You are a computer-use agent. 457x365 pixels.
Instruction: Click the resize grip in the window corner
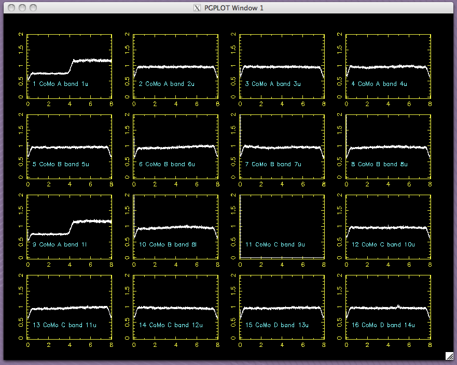(x=449, y=356)
